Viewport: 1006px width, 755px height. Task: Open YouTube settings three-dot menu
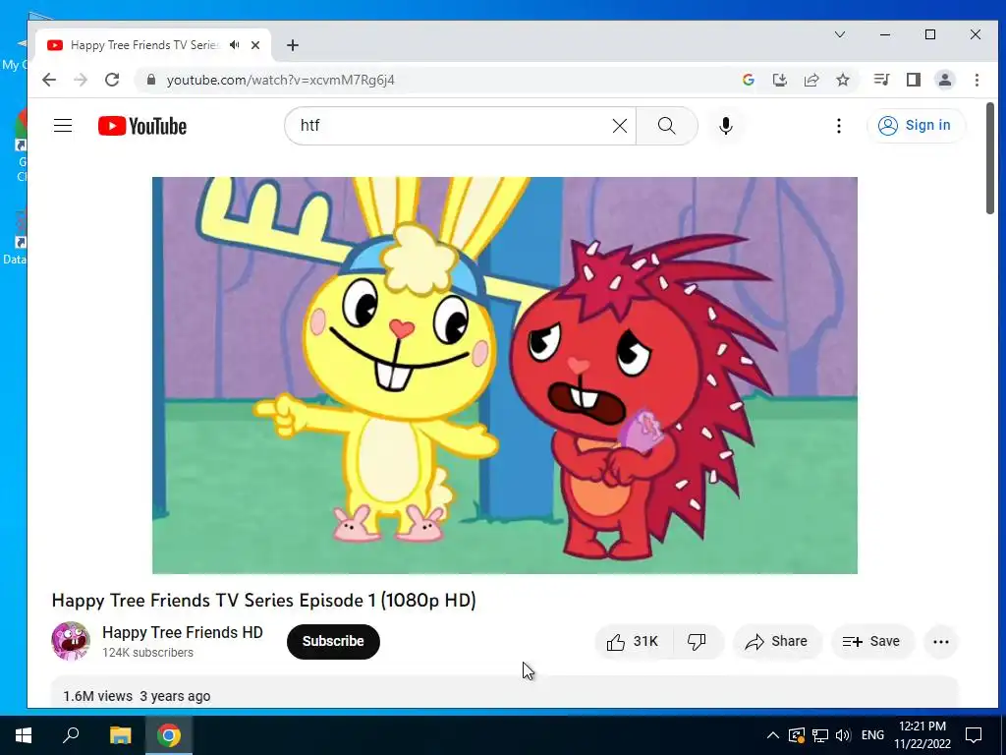pyautogui.click(x=839, y=126)
